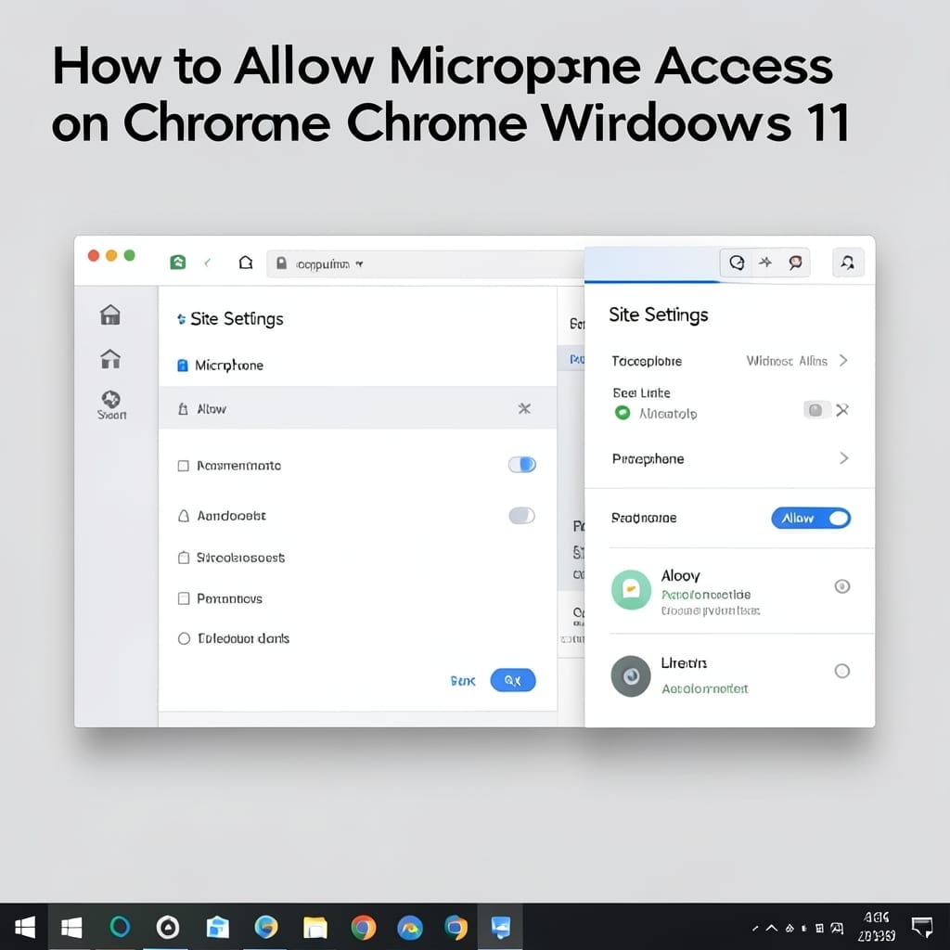The height and width of the screenshot is (950, 950).
Task: Open Microsoft Store on taskbar
Action: click(x=217, y=928)
